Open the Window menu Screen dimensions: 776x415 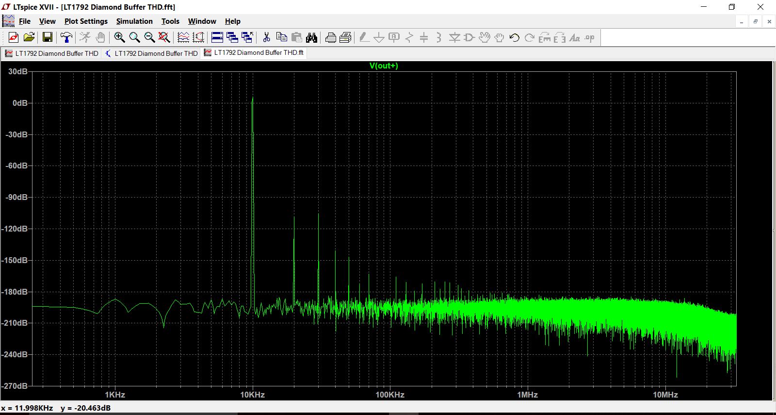202,21
